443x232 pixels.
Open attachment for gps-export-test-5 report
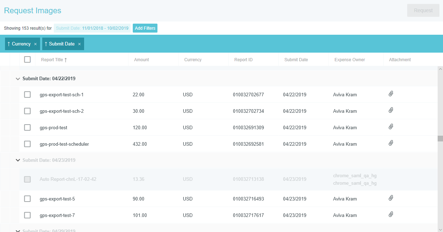[391, 198]
